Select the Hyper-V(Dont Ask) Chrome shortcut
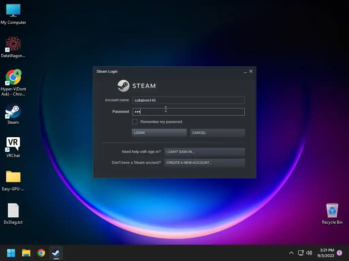The image size is (349, 261). coord(13,83)
